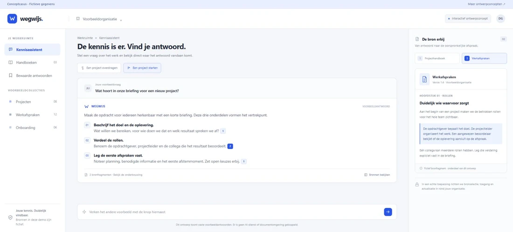
Task: Open the Projecten collection
Action: click(x=32, y=102)
